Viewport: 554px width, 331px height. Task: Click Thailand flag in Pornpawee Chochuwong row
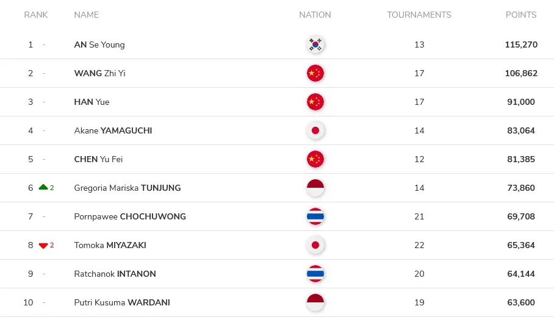point(315,216)
